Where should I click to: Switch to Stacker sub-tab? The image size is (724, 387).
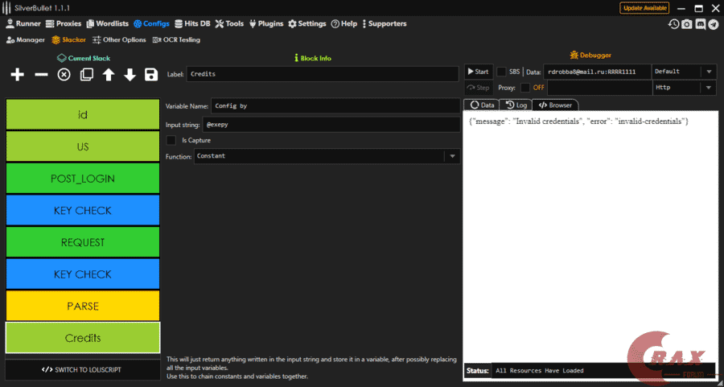tap(68, 40)
